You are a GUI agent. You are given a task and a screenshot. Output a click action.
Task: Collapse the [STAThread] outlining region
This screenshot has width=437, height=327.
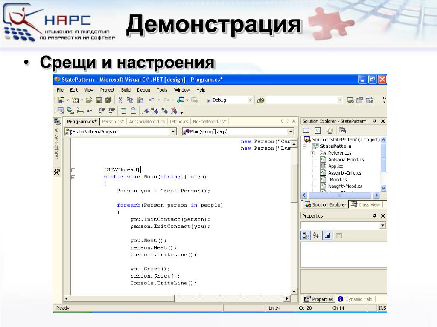tap(73, 170)
